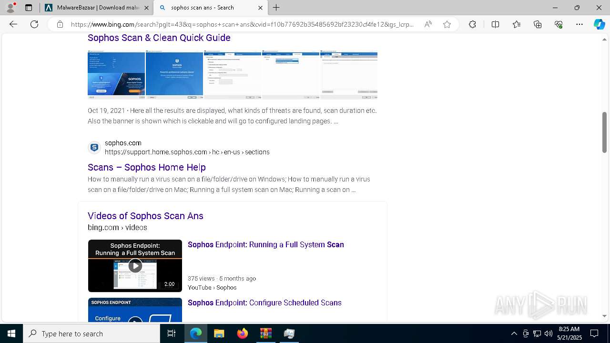Viewport: 610px width, 343px height.
Task: Click the scrollbar down arrow
Action: pos(604,316)
